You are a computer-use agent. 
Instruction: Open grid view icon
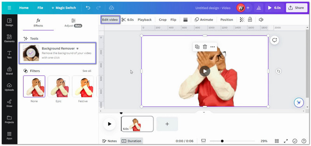pos(277,141)
